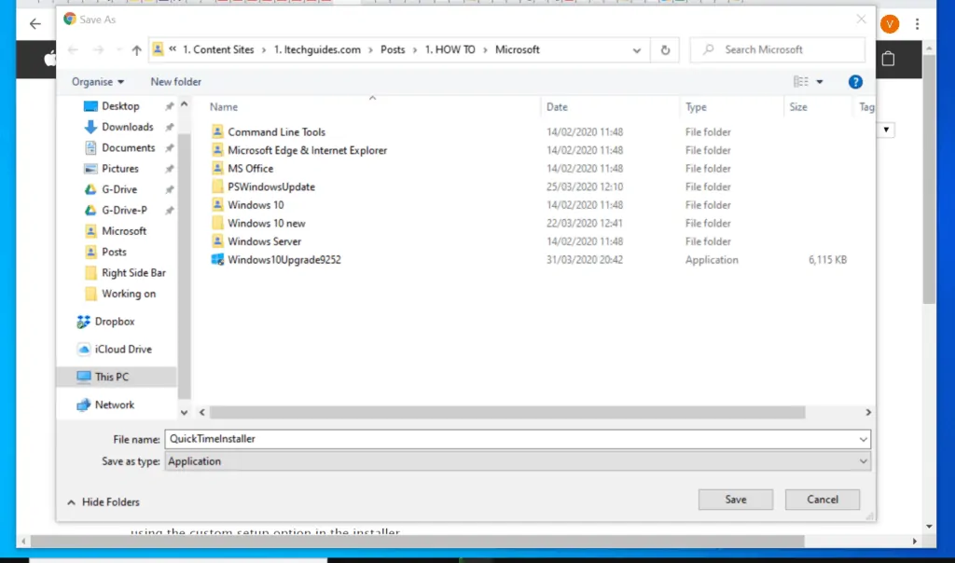Click the horizontal scrollbar in the file list

[x=508, y=412]
